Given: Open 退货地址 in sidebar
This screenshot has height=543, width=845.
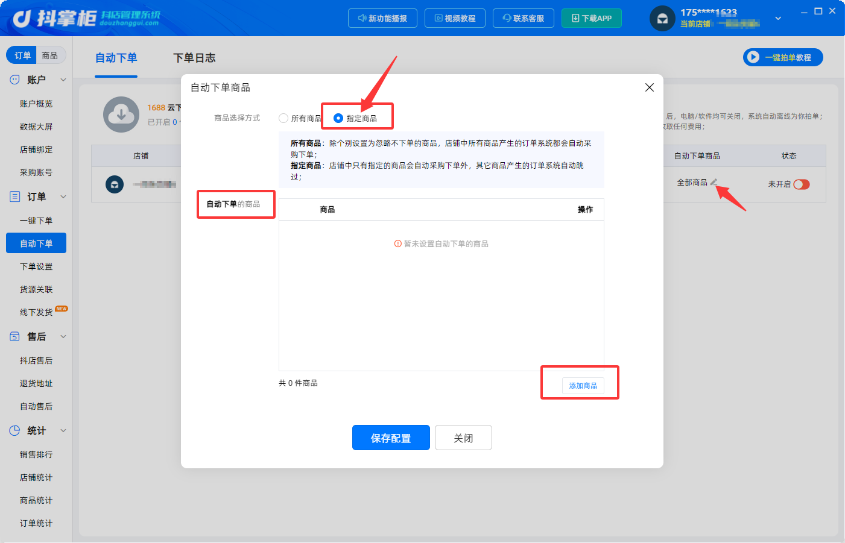Looking at the screenshot, I should click(36, 383).
